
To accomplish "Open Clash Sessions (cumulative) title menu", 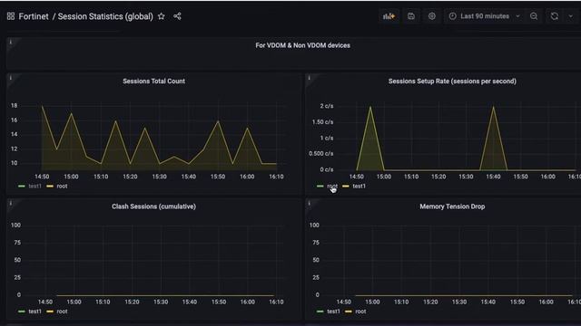I will pos(153,206).
